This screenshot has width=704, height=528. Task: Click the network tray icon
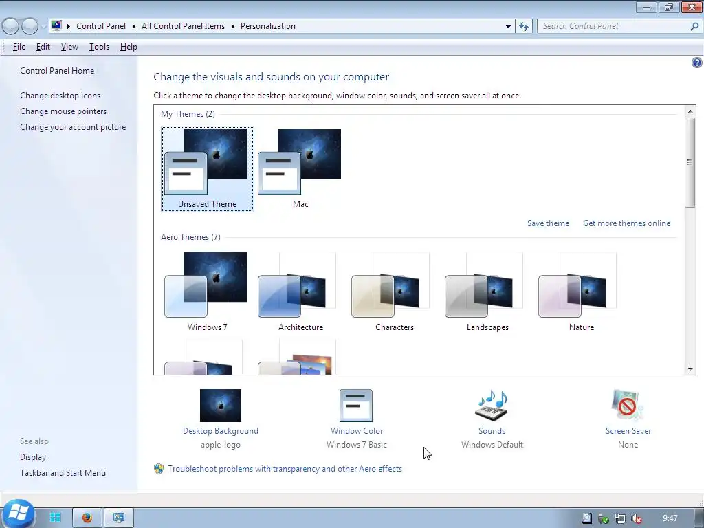tap(620, 518)
